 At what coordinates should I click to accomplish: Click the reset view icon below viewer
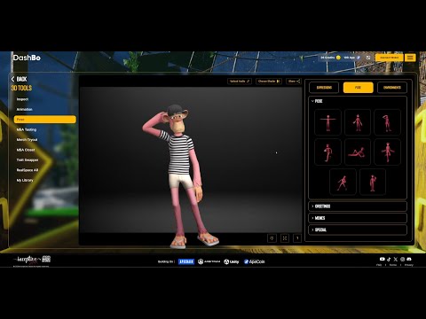pos(272,238)
